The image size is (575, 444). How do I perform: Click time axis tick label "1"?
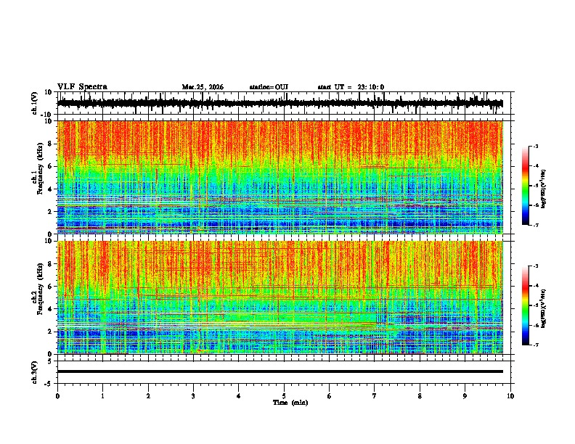point(102,396)
